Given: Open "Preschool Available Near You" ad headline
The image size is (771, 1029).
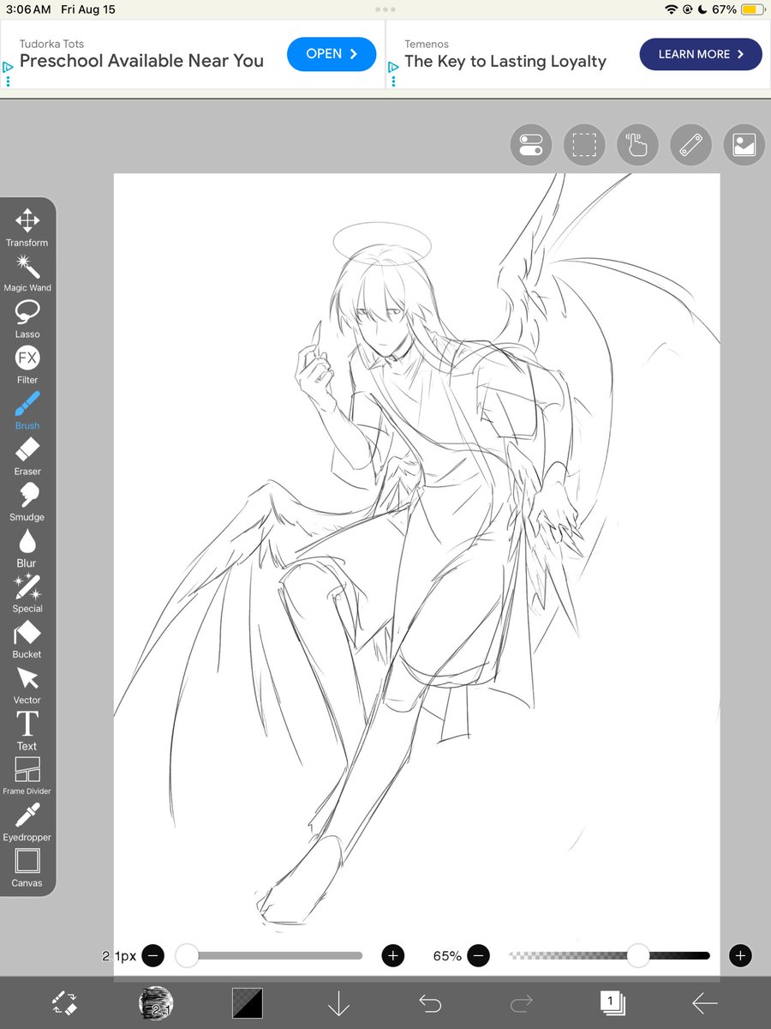Looking at the screenshot, I should [141, 61].
